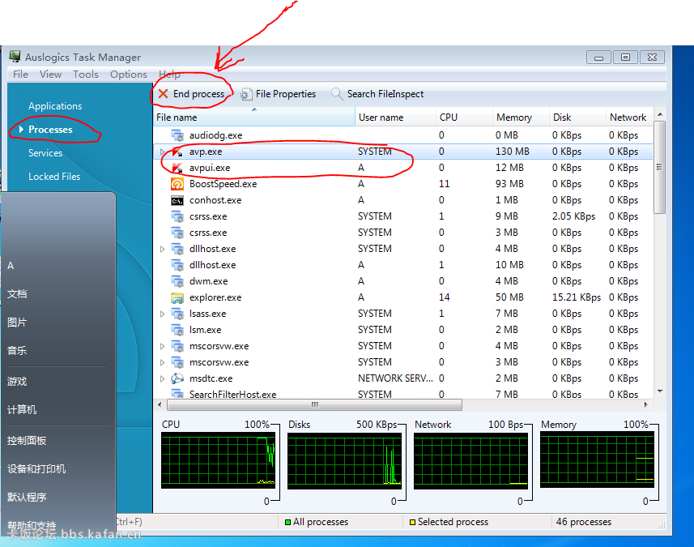
Task: Click the vertical scrollbar down arrow
Action: click(660, 391)
